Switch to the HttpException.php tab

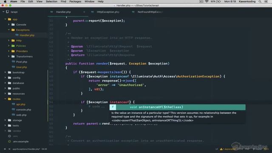click(x=109, y=12)
